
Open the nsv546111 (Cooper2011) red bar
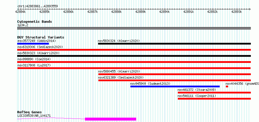pos(214,99)
